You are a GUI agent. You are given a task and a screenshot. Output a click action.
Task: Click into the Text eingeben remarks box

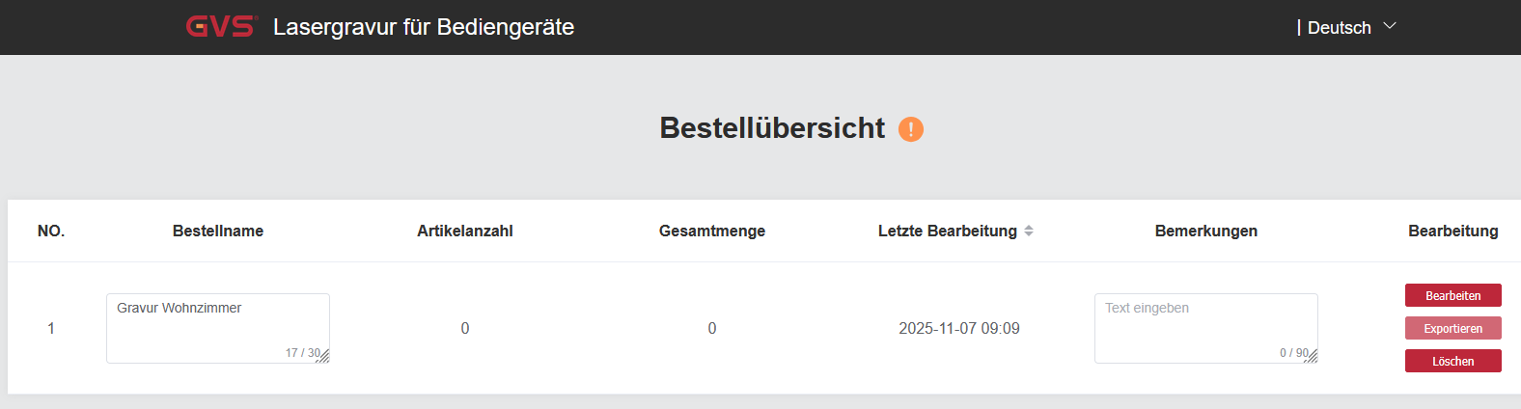[1205, 323]
